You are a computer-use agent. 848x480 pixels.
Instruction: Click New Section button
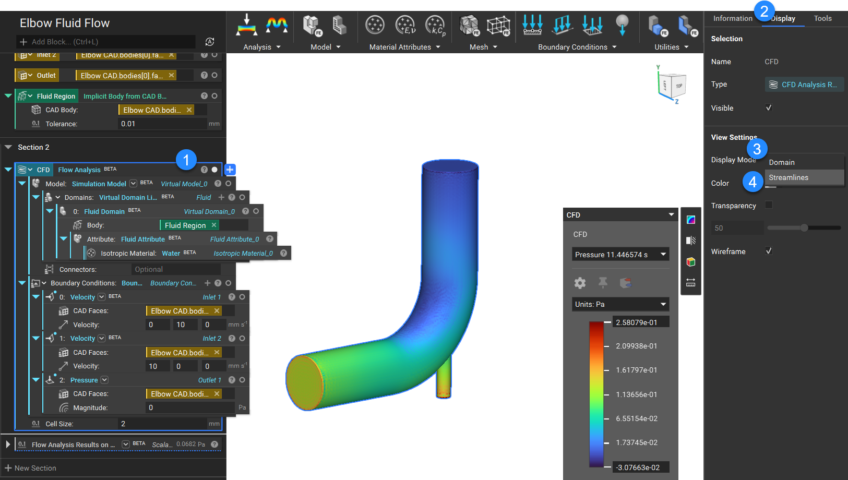coord(30,468)
